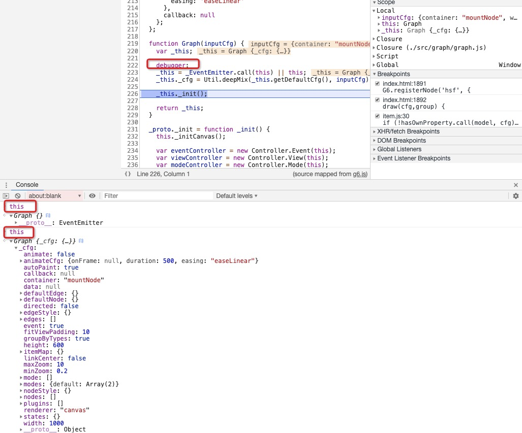Show the console sidebar
This screenshot has width=522, height=433.
pos(6,196)
